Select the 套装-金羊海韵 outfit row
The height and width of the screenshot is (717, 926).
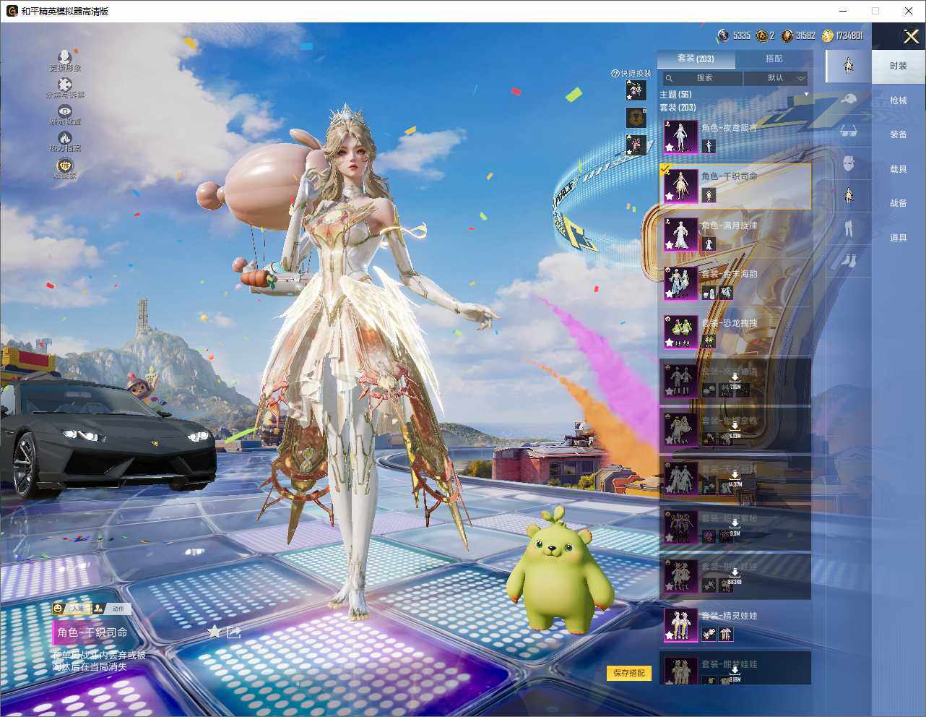735,283
